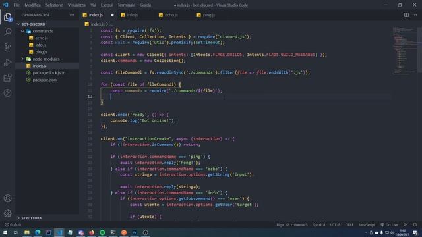The width and height of the screenshot is (422, 237).
Task: Click UTF-8 encoding status item
Action: click(335, 225)
